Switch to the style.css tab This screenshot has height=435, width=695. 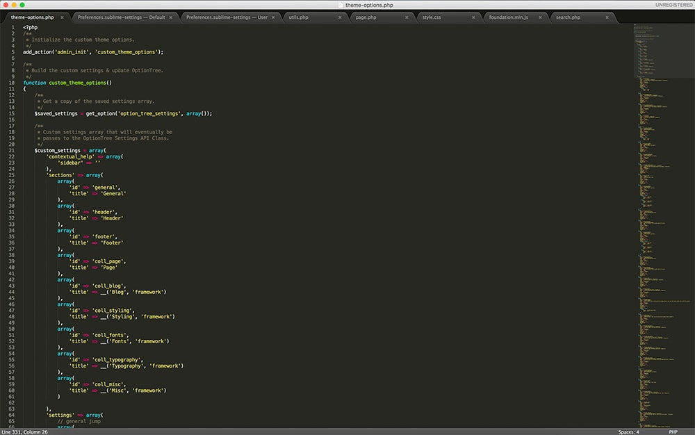click(x=432, y=17)
